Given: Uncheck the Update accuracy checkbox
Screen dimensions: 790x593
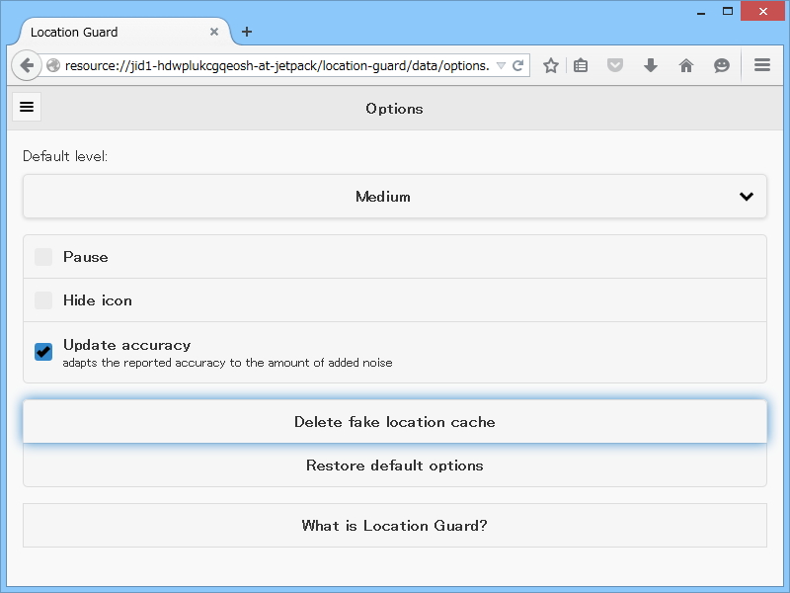Looking at the screenshot, I should pos(43,352).
